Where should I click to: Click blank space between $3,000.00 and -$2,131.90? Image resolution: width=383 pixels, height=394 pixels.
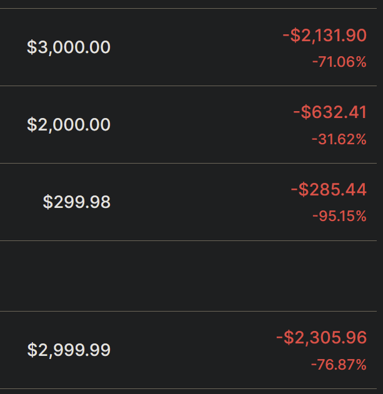(x=194, y=47)
